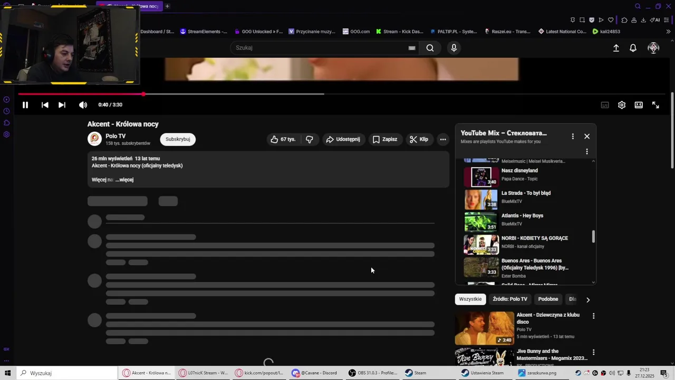This screenshot has width=675, height=380.
Task: Open more actions menu under video
Action: point(443,139)
